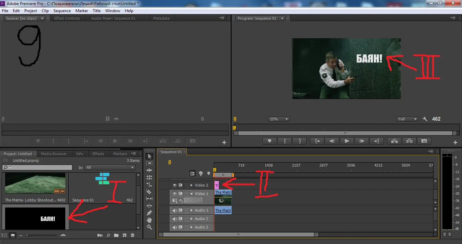Image resolution: width=462 pixels, height=244 pixels.
Task: Open Program monitor settings wrench
Action: point(425,119)
